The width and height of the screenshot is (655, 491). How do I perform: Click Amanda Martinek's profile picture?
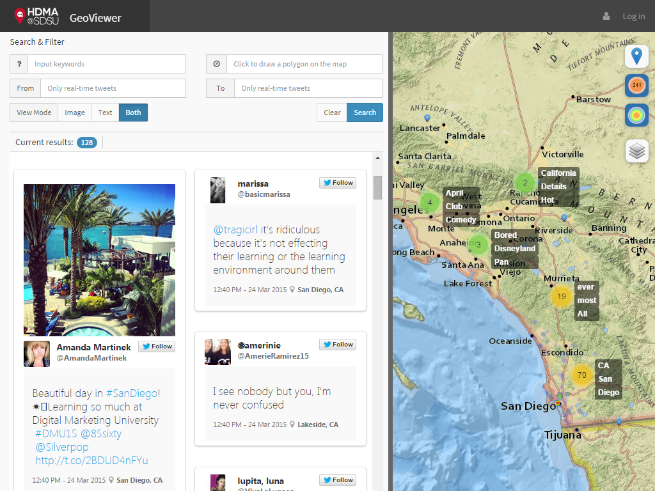pos(36,354)
